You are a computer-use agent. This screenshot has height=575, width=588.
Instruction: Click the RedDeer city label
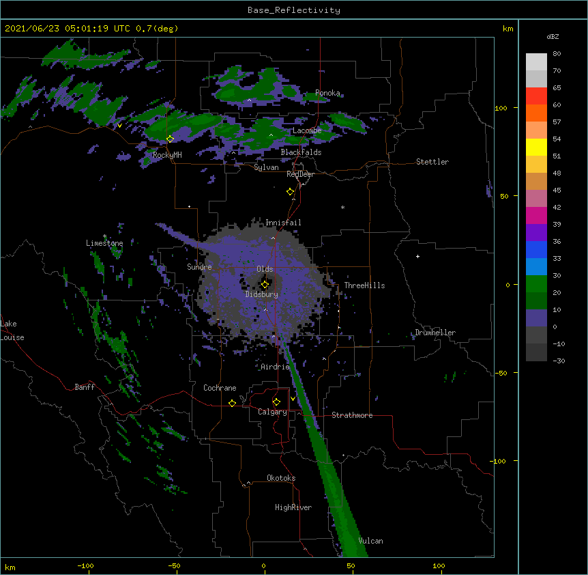click(x=300, y=174)
